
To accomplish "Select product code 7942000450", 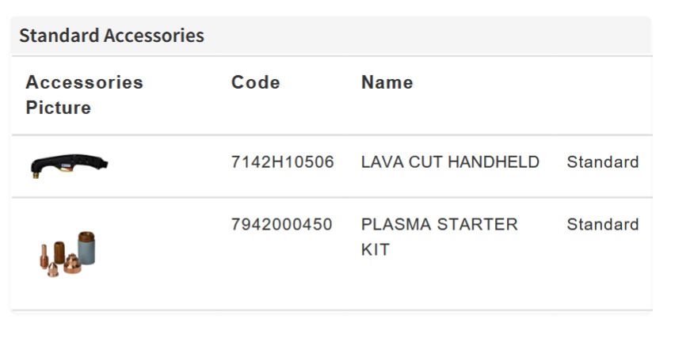I will (281, 225).
